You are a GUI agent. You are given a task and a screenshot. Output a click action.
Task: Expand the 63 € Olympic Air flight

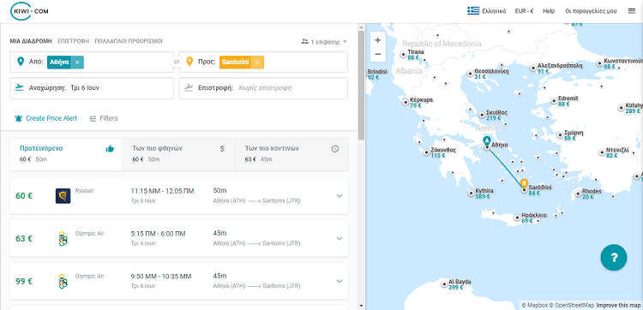pos(340,239)
